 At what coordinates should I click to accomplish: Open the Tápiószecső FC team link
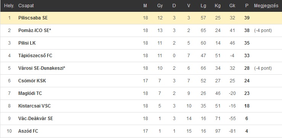[x=35, y=56]
